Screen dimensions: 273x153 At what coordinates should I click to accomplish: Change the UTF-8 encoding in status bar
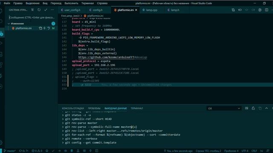tap(245, 151)
